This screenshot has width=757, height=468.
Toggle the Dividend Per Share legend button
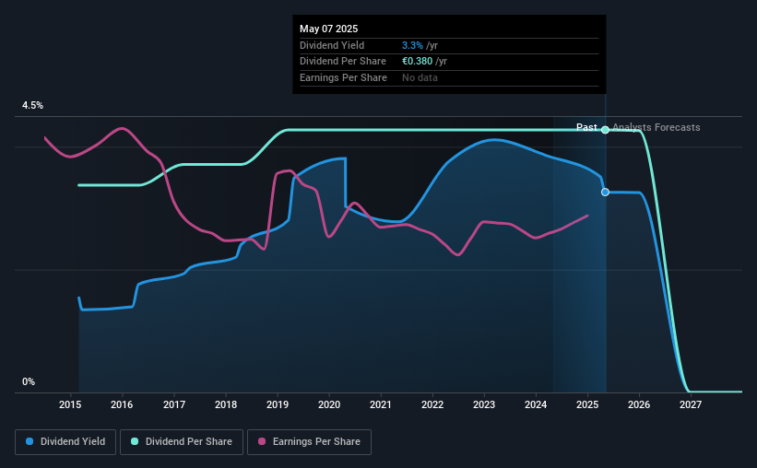182,442
